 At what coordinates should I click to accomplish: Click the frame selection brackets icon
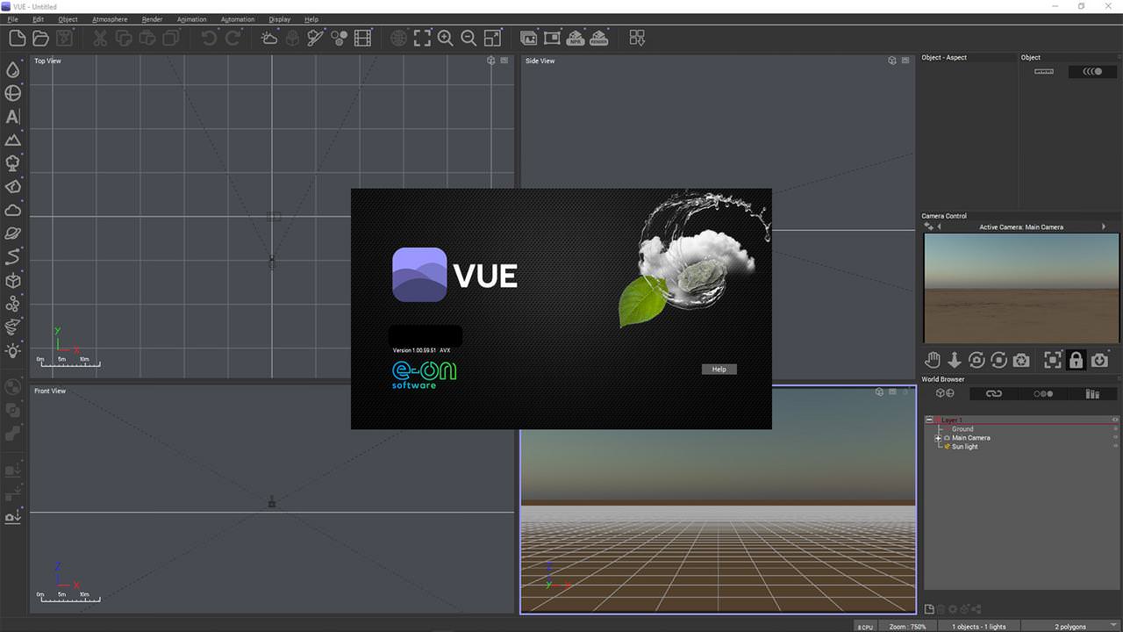point(423,38)
